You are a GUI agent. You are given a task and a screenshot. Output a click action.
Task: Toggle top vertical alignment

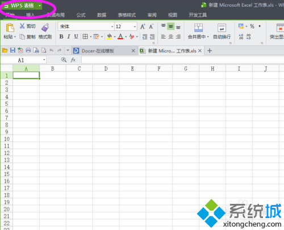point(164,26)
